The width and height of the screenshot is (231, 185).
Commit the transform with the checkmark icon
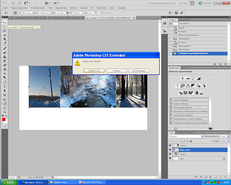182,13
